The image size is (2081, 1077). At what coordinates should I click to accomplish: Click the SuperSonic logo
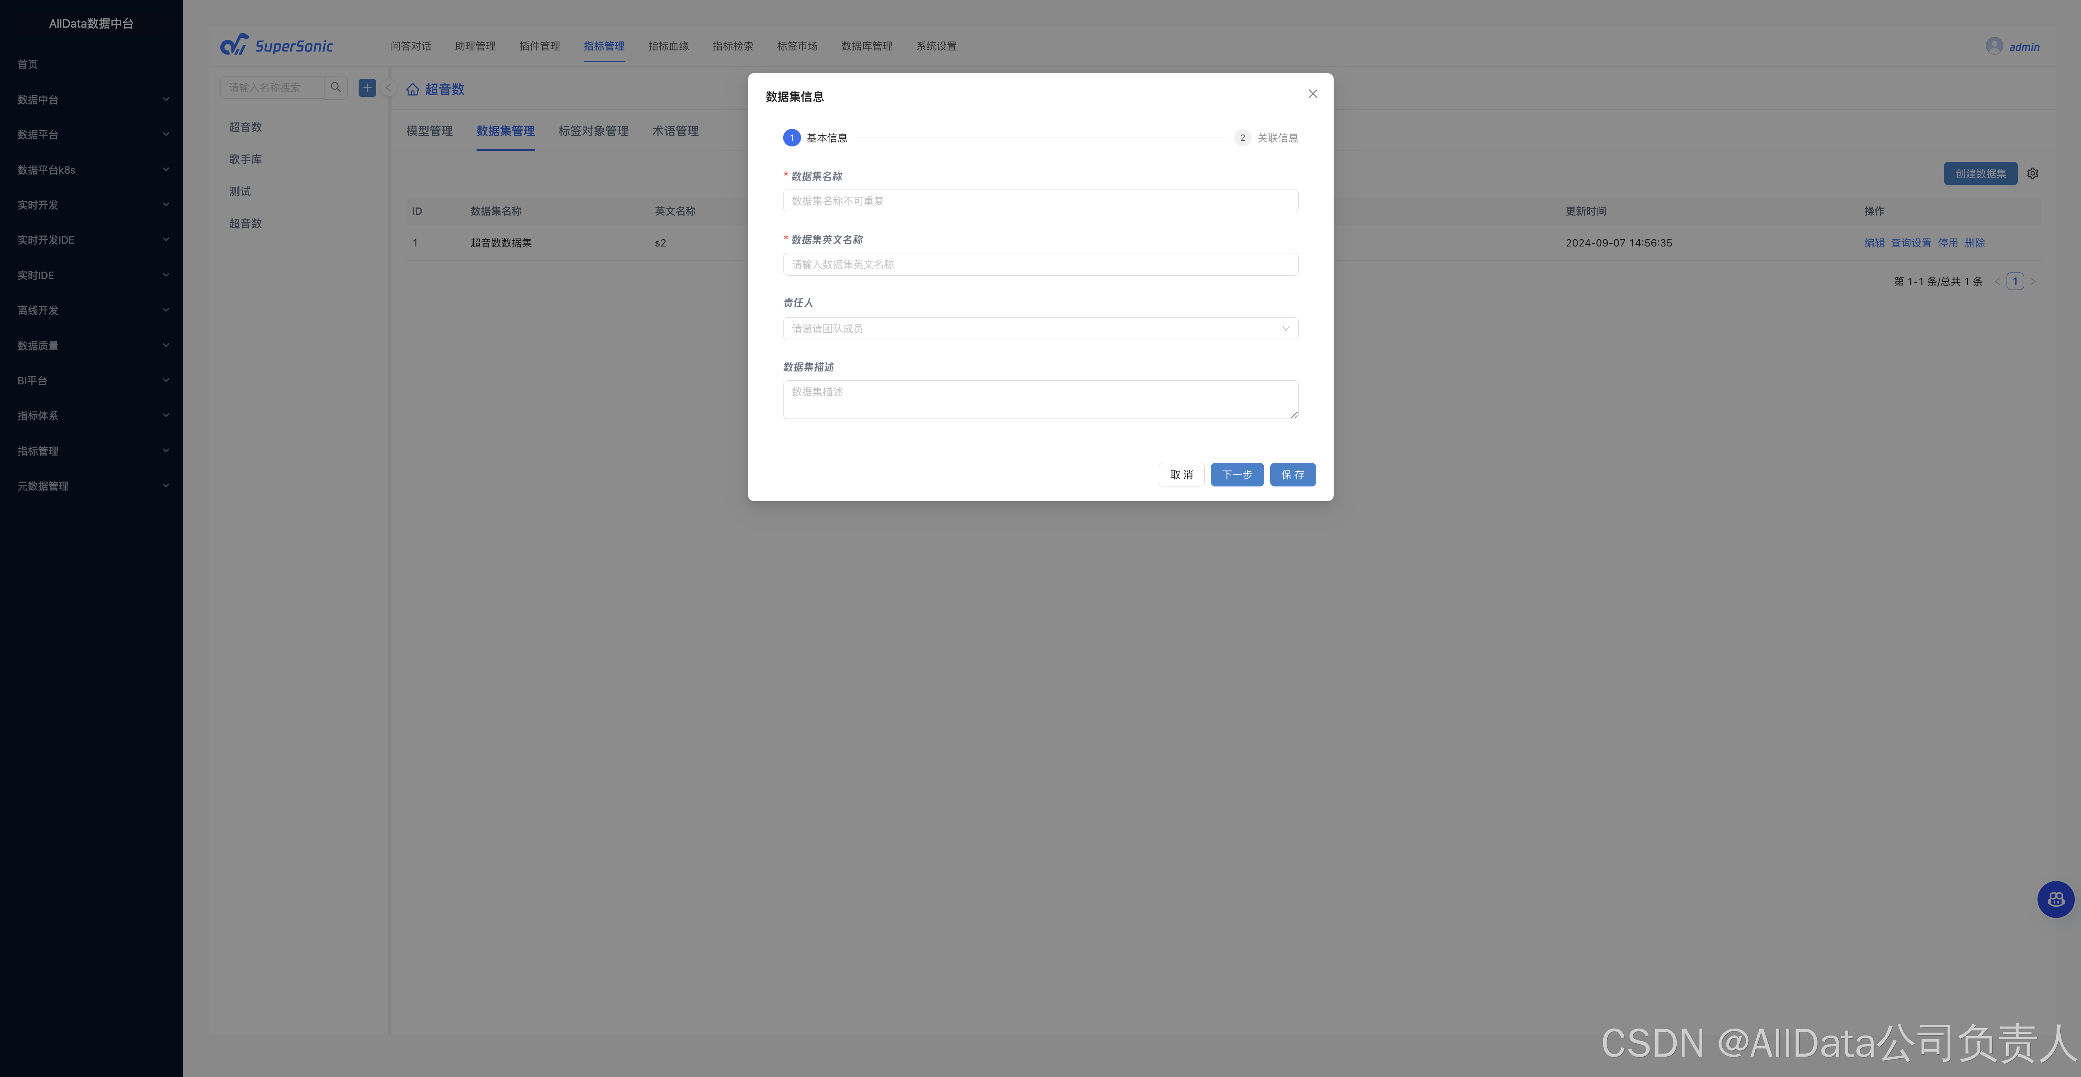276,45
